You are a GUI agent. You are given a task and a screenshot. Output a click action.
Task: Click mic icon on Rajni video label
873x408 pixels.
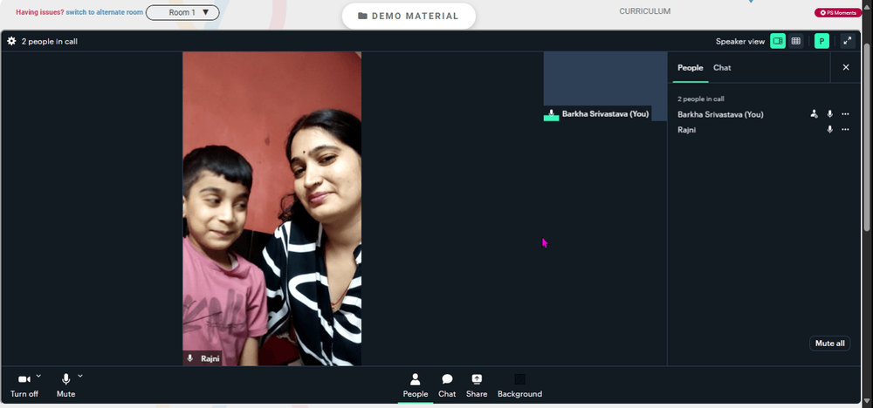click(190, 358)
